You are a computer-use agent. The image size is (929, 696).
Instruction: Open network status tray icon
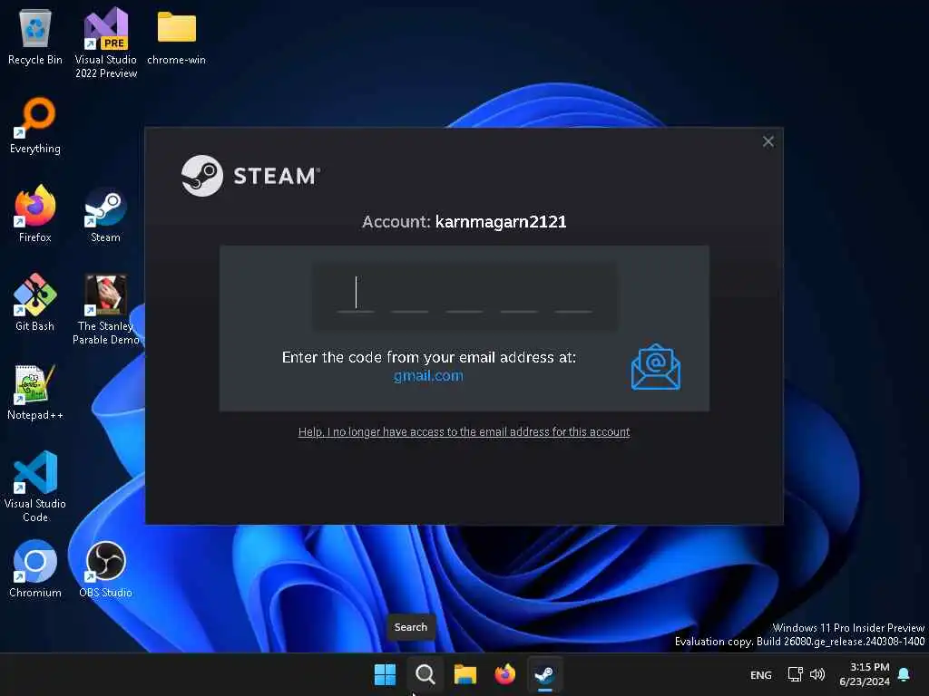795,674
